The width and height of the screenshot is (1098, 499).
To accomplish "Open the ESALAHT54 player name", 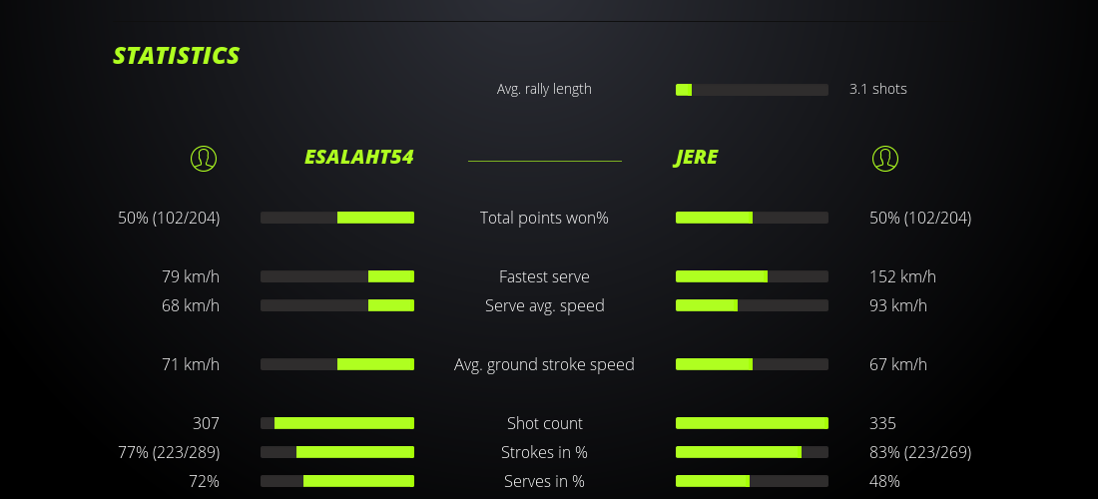I will 358,158.
